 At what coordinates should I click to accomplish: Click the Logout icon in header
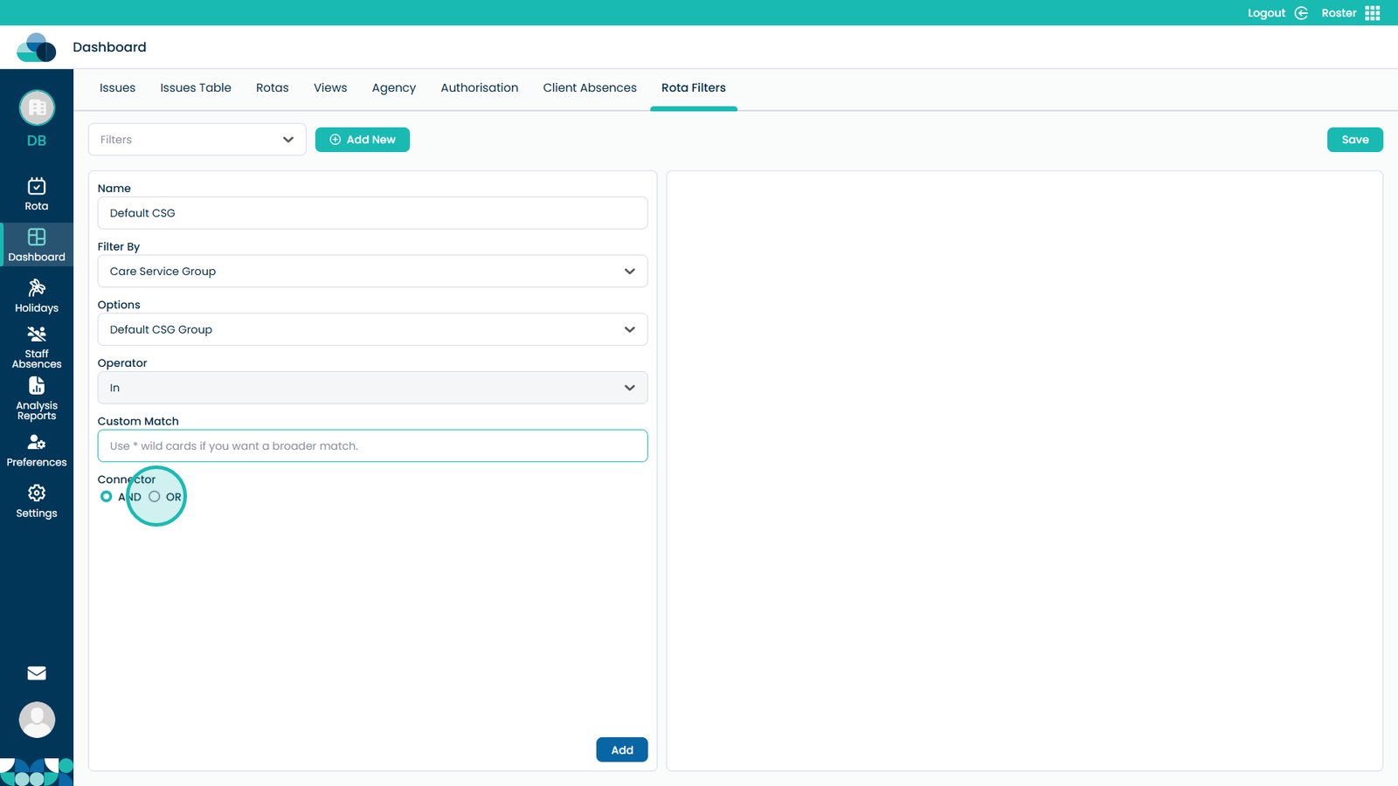point(1301,13)
